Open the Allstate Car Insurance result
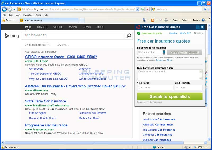 (x=75, y=86)
